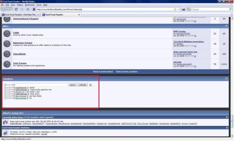Open the International Chapter forum
Screen dimensions: 234x141
(26, 19)
